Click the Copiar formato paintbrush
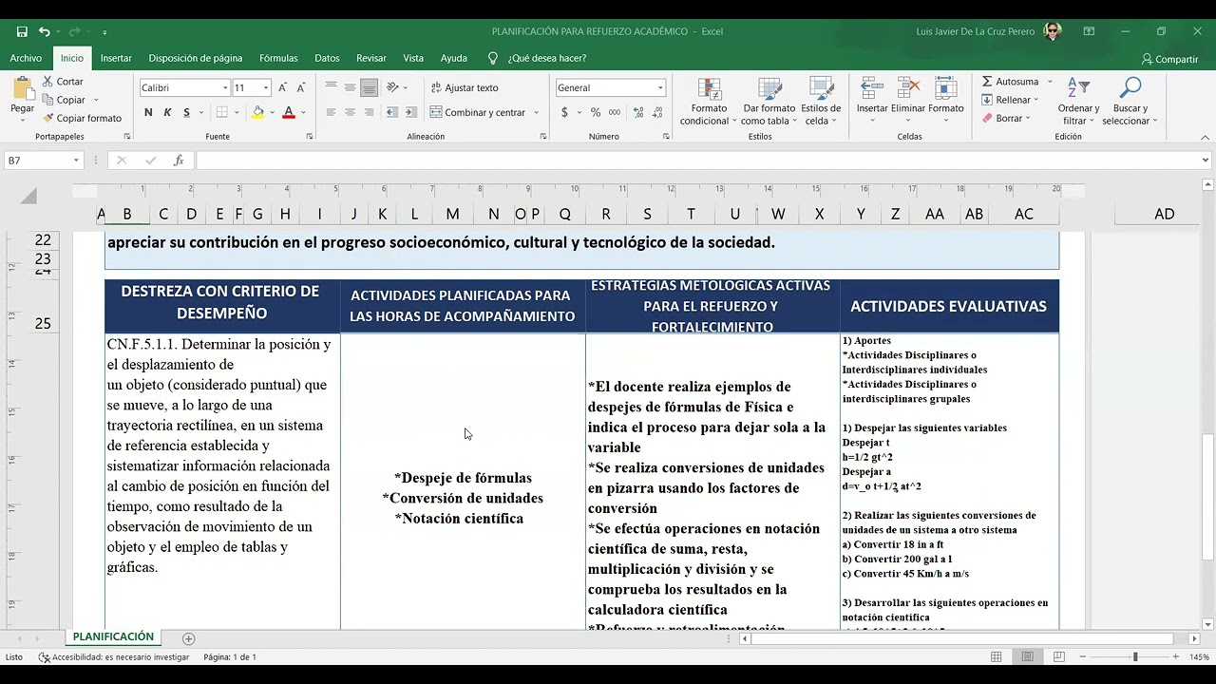 (x=47, y=118)
